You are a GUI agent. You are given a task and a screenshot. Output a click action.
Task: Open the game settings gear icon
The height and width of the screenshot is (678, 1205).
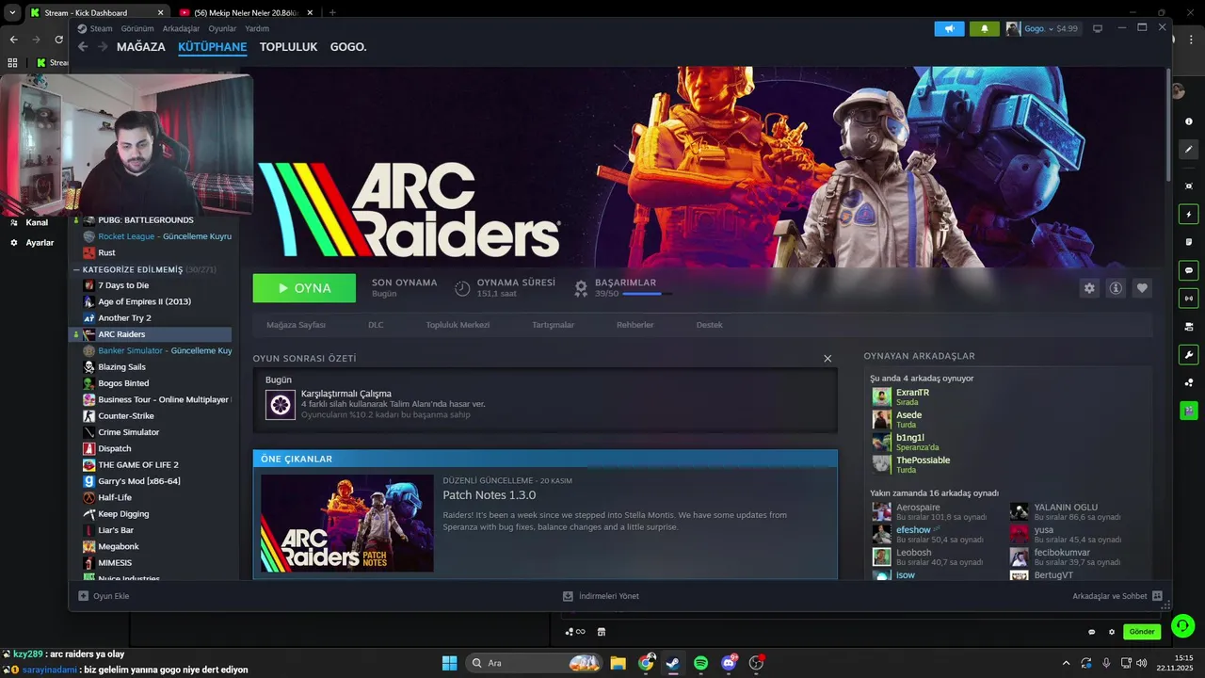pos(1089,288)
